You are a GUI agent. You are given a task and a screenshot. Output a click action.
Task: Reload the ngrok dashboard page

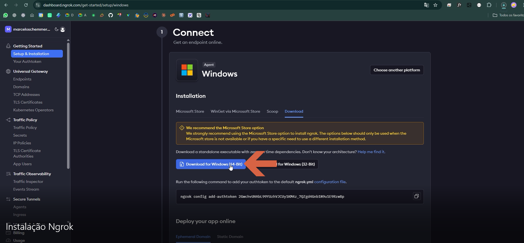point(26,5)
